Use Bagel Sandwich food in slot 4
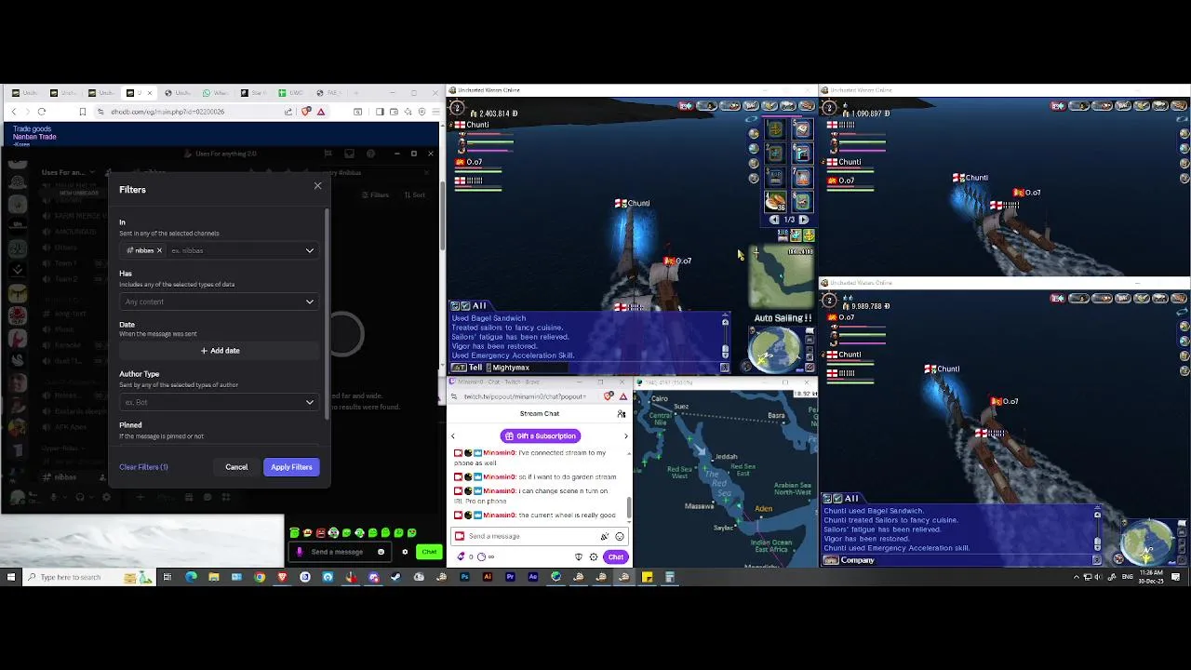 775,200
